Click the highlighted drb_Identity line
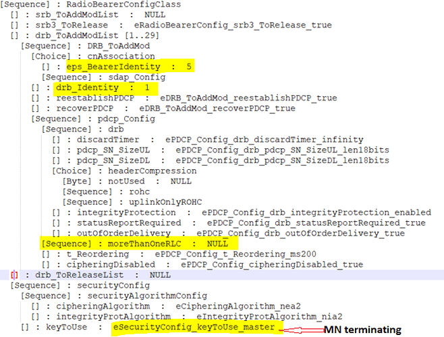The width and height of the screenshot is (444, 337). click(106, 88)
